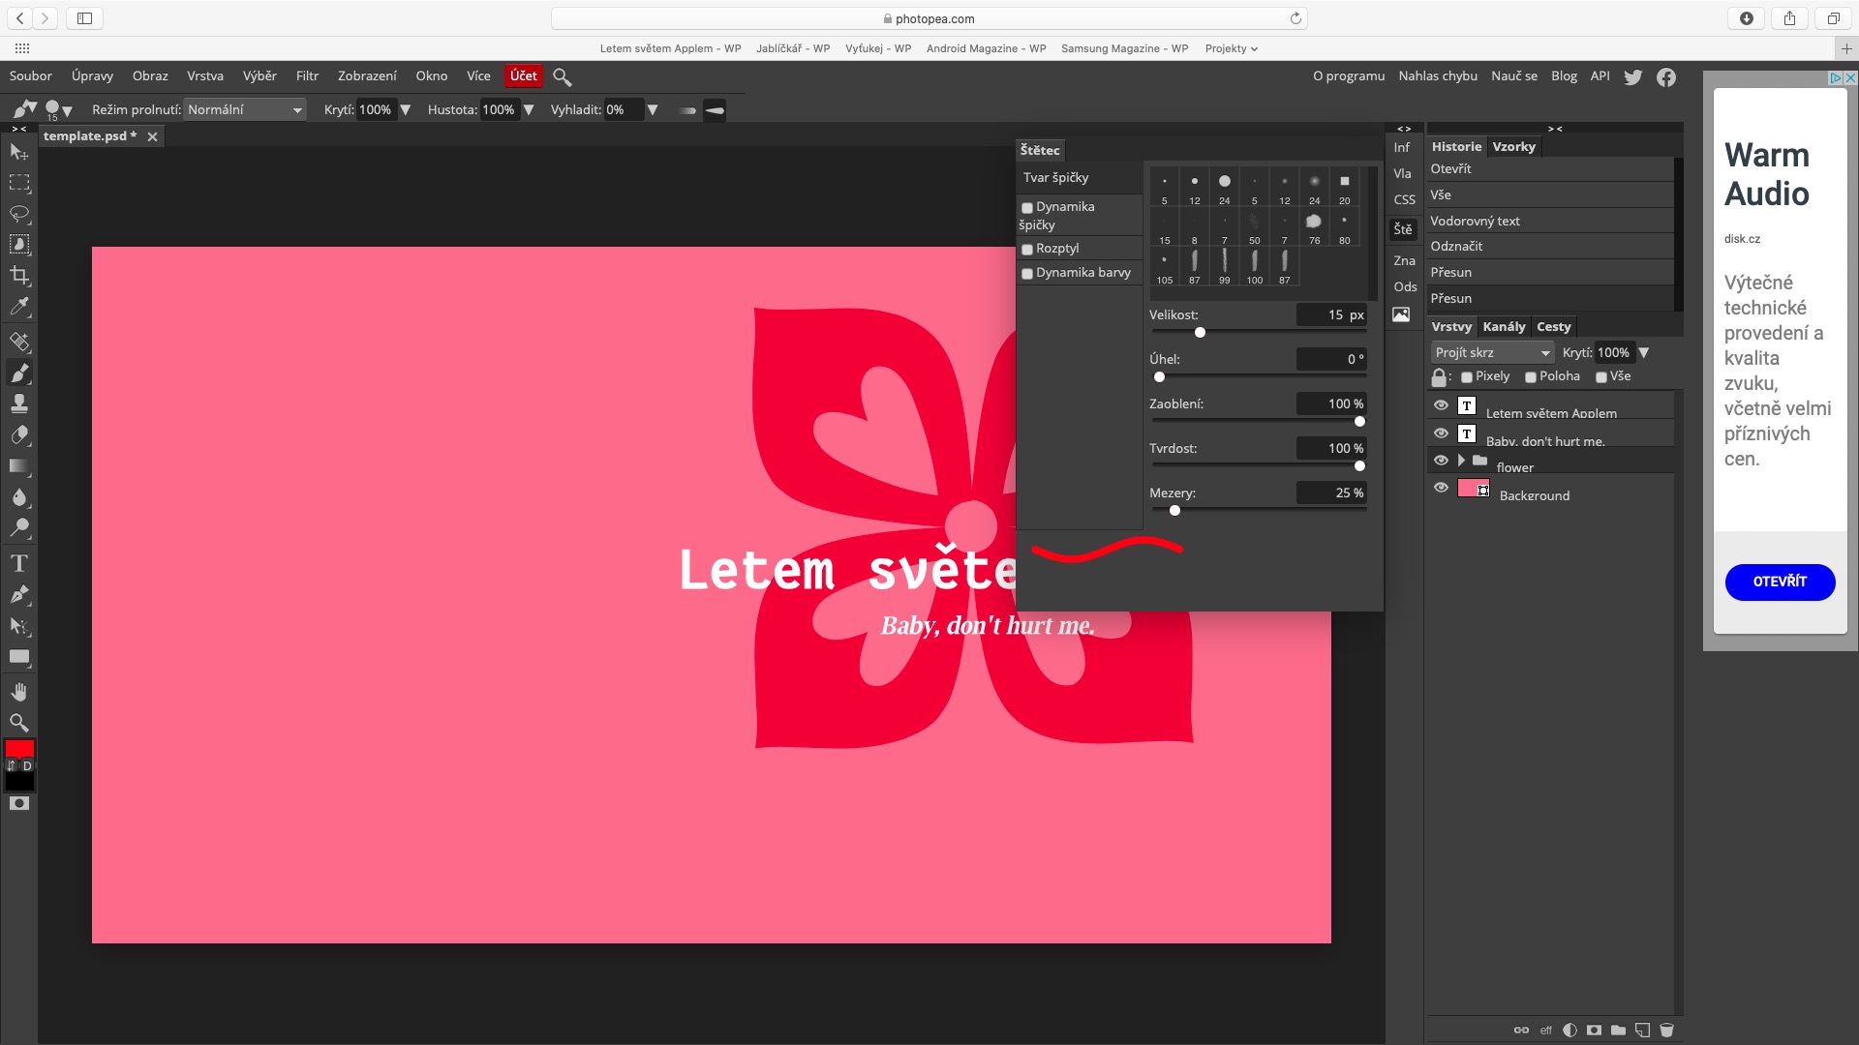1859x1045 pixels.
Task: Select the Eyedropper tool
Action: point(19,308)
